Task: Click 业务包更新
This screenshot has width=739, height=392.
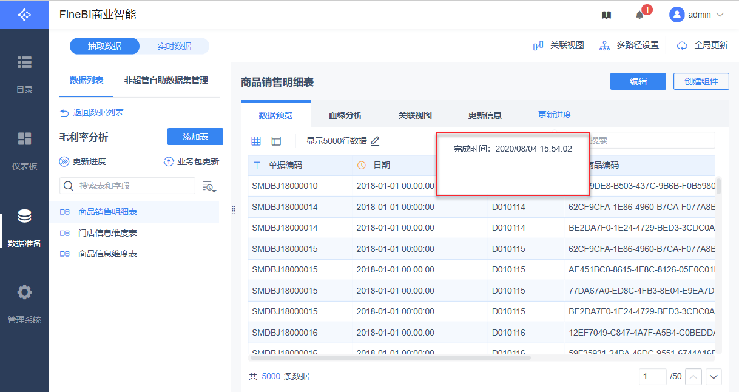Action: click(191, 161)
